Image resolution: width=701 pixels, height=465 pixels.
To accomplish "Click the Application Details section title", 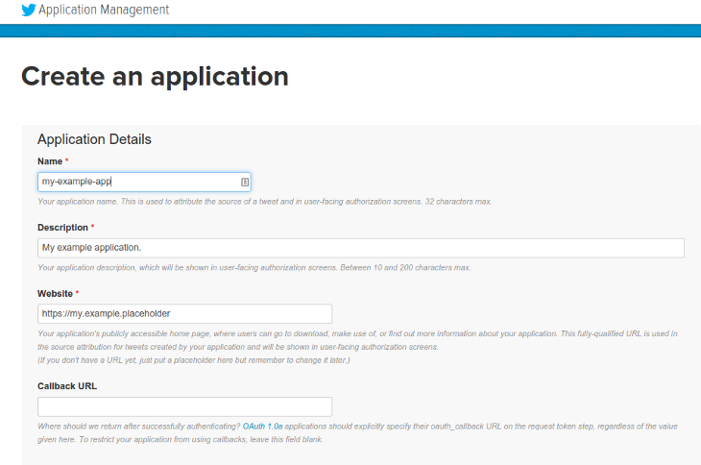I will (94, 139).
